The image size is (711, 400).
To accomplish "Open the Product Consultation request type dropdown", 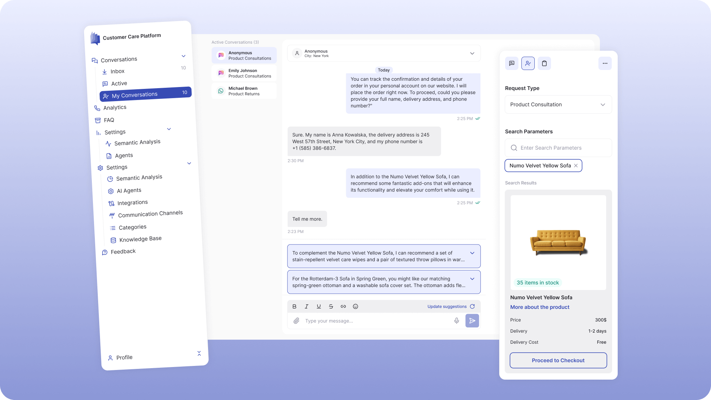I will 603,104.
